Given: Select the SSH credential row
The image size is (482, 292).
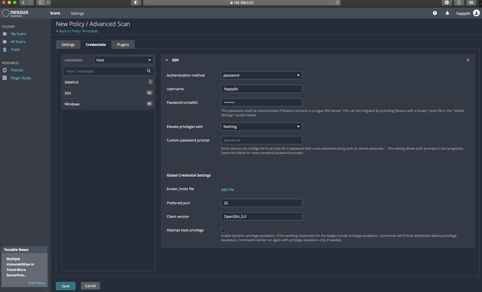Looking at the screenshot, I should (x=108, y=93).
